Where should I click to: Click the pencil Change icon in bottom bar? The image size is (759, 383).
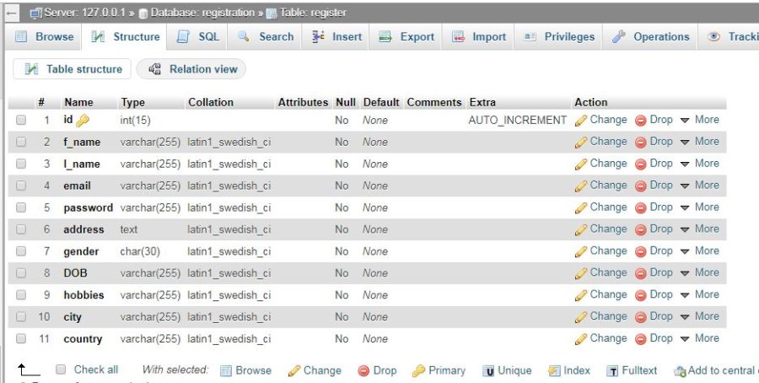[293, 371]
